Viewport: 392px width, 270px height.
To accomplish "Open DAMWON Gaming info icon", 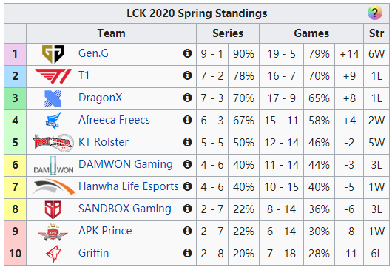I will coord(187,164).
